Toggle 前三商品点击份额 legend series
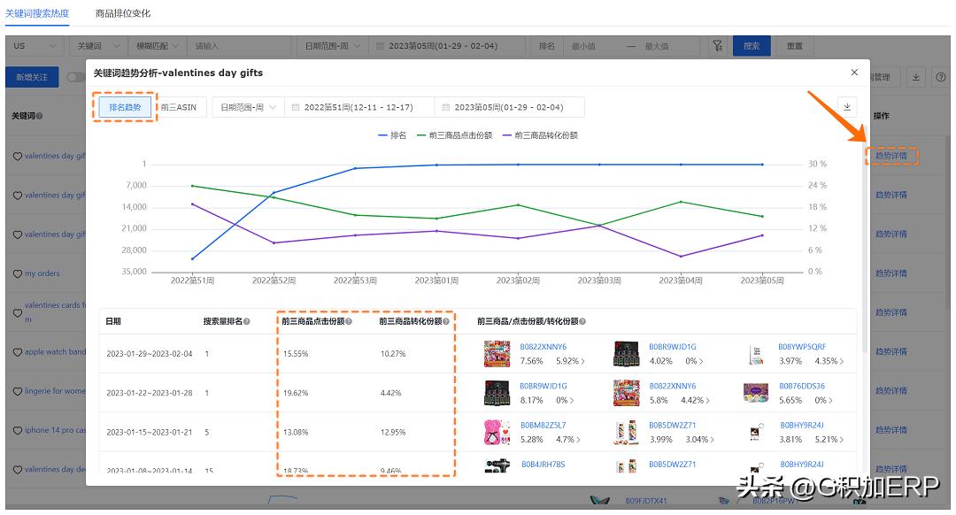 coord(453,135)
